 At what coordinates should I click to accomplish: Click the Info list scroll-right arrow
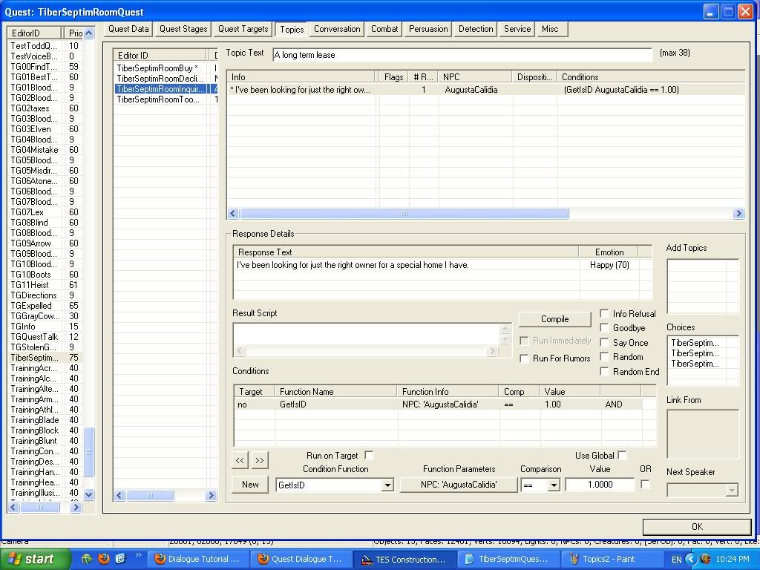[x=738, y=213]
